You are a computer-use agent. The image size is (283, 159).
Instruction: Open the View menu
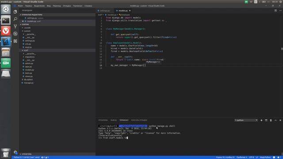[x=49, y=6]
